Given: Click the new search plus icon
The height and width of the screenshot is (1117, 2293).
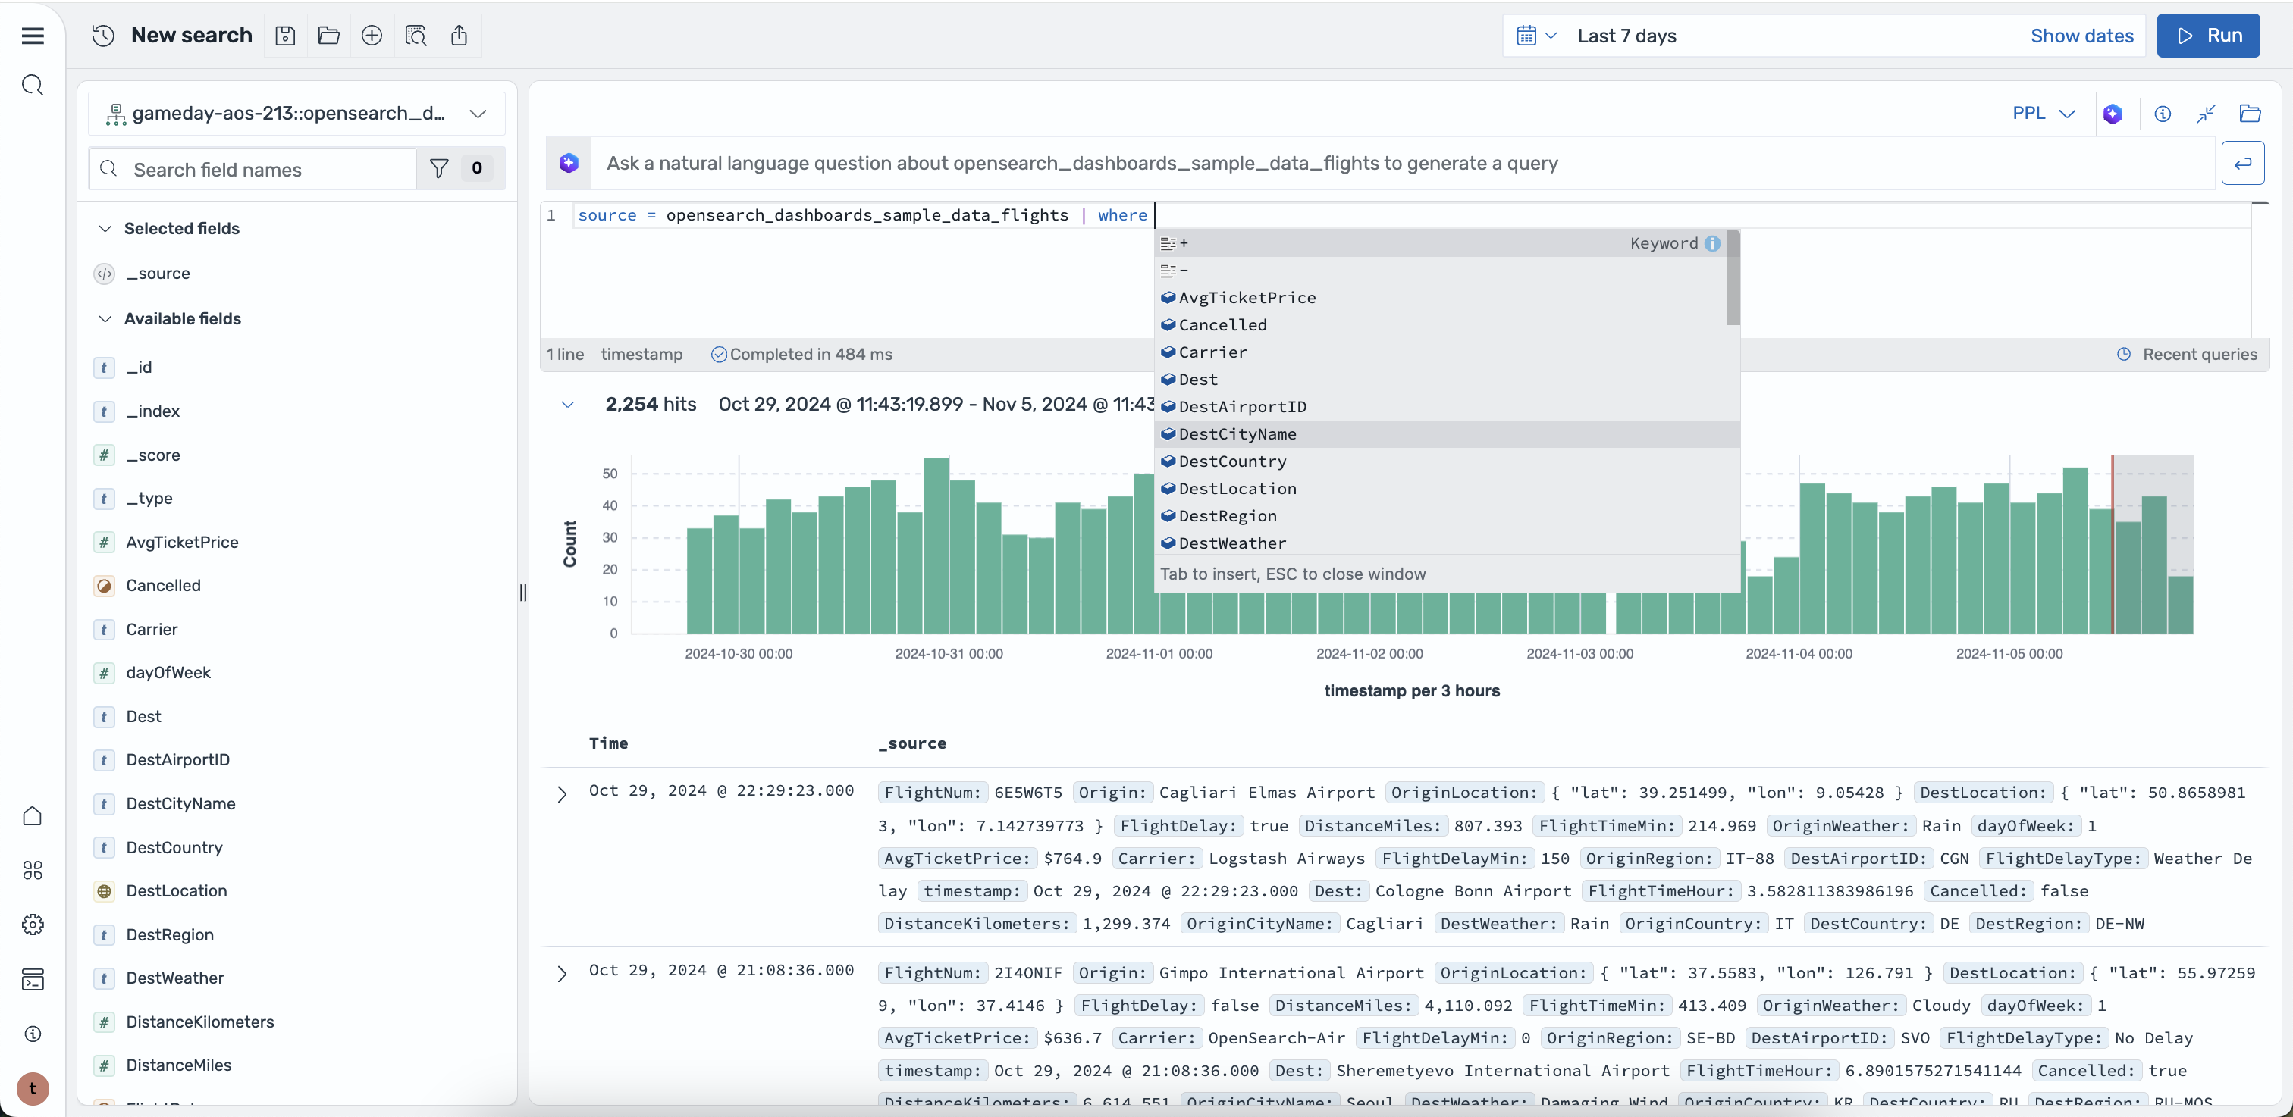Looking at the screenshot, I should 372,36.
